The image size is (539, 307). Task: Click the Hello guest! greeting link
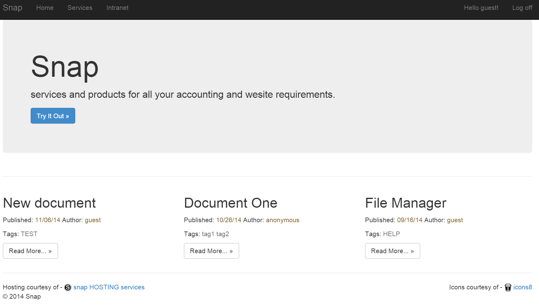click(481, 8)
